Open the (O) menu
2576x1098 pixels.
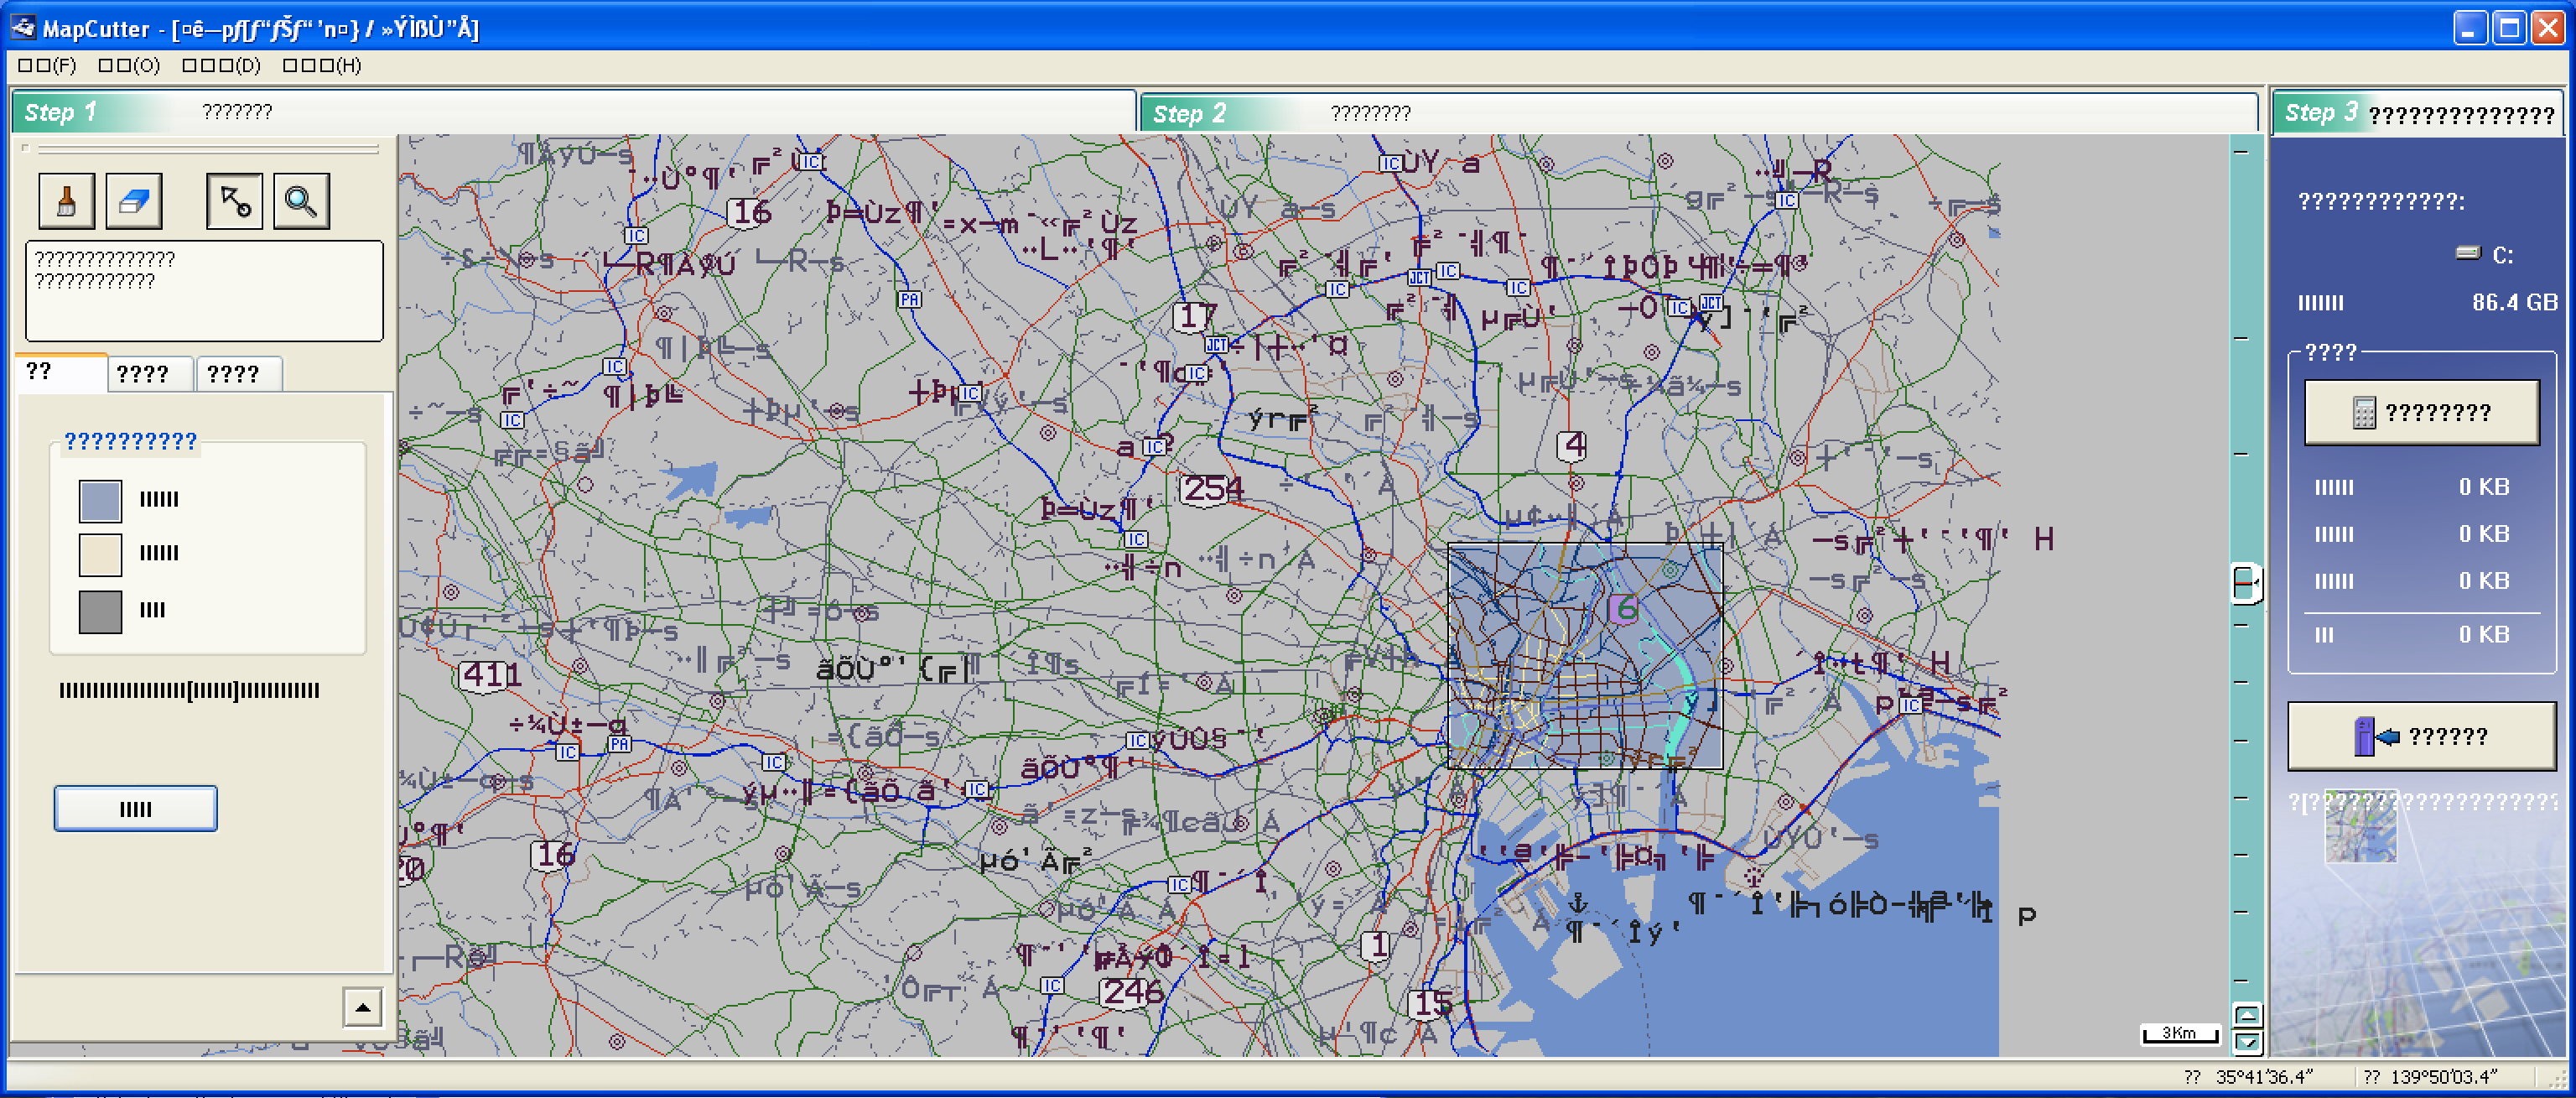[x=129, y=65]
